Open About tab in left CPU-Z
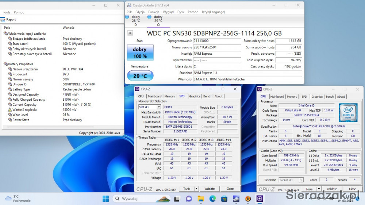365x205 pixels. click(218, 96)
